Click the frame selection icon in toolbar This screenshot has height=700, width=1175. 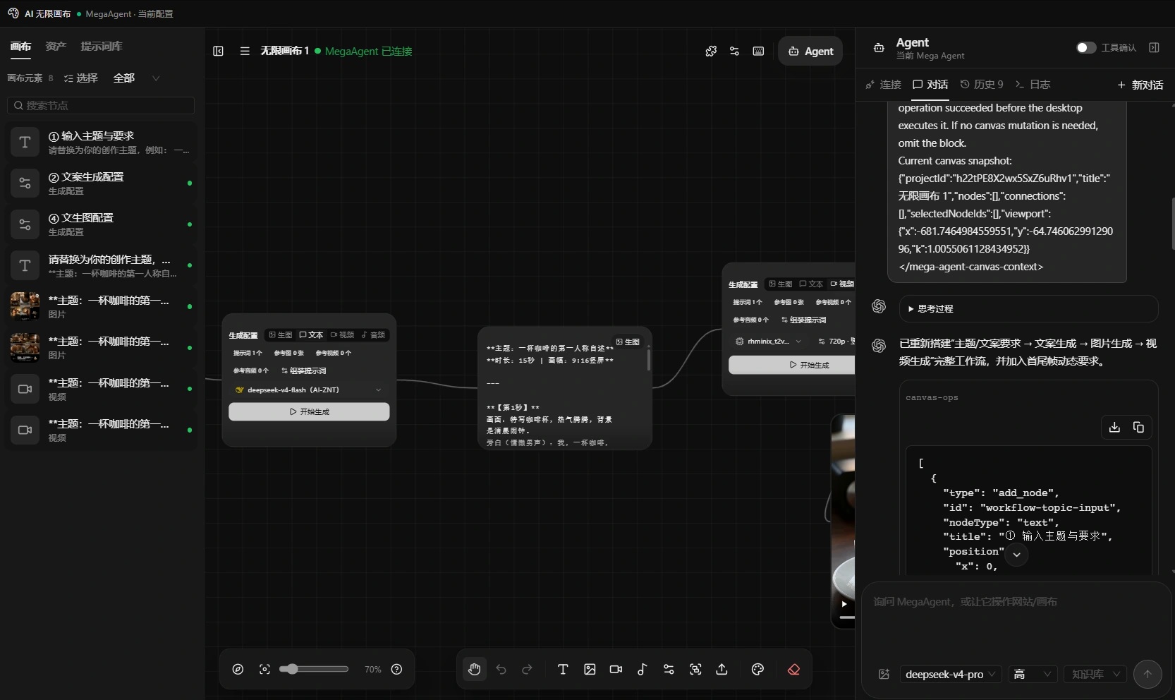(695, 669)
